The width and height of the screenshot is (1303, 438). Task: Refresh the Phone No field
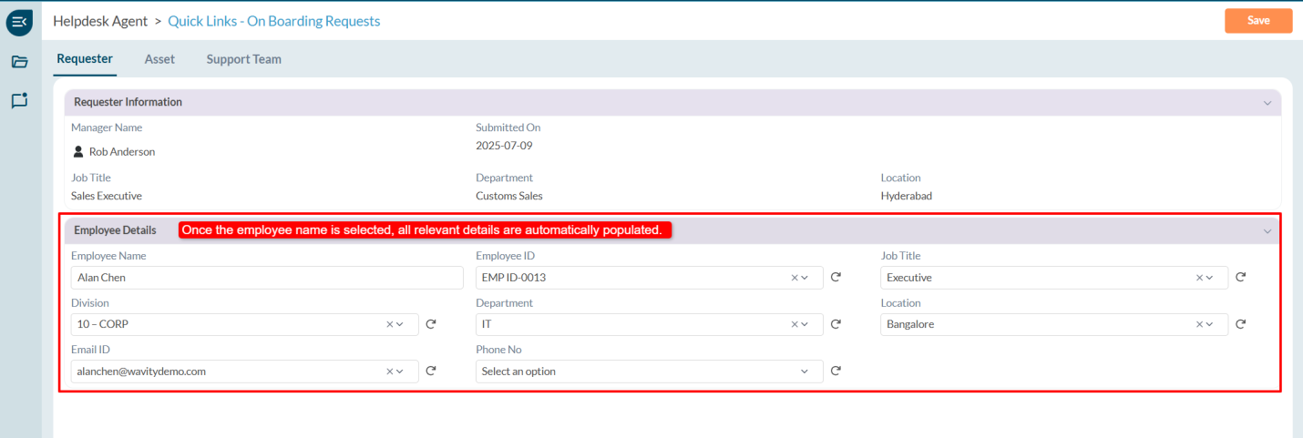[x=836, y=371]
